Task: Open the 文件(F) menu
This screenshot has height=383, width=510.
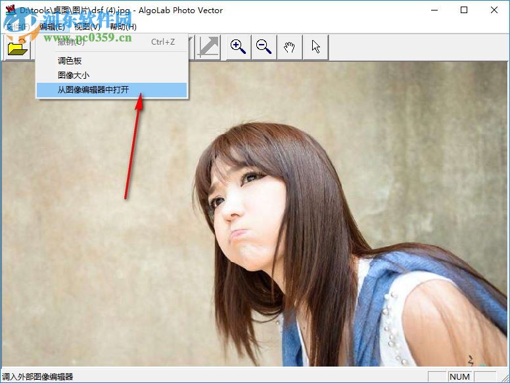Action: pyautogui.click(x=18, y=27)
